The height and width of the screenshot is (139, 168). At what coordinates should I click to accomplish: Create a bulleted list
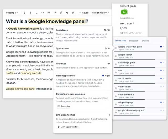point(49,13)
